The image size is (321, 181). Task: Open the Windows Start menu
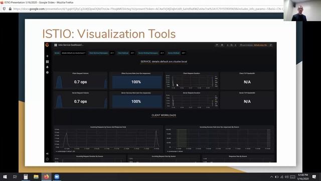[x=5, y=176]
